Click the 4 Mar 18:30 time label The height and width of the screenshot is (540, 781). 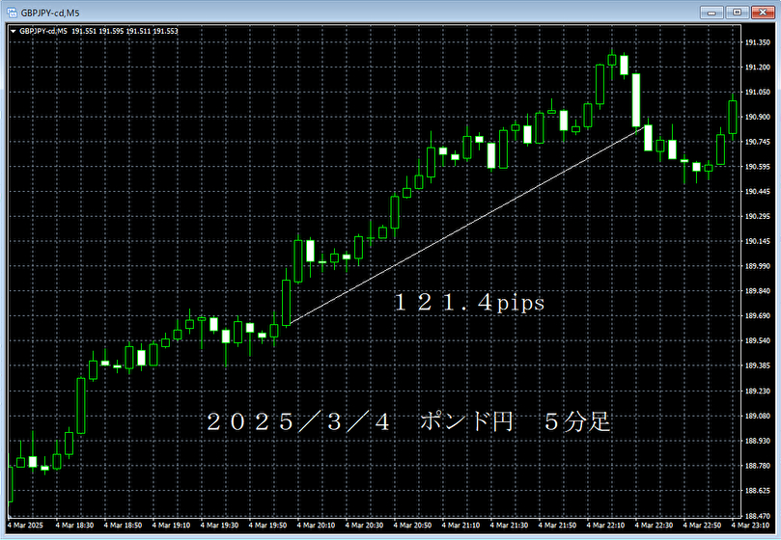click(74, 526)
